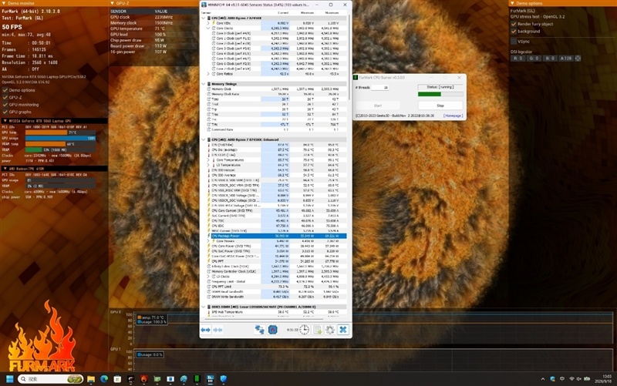Click HWiNFO shrink-columns arrow icon
The width and height of the screenshot is (617, 386).
217,330
